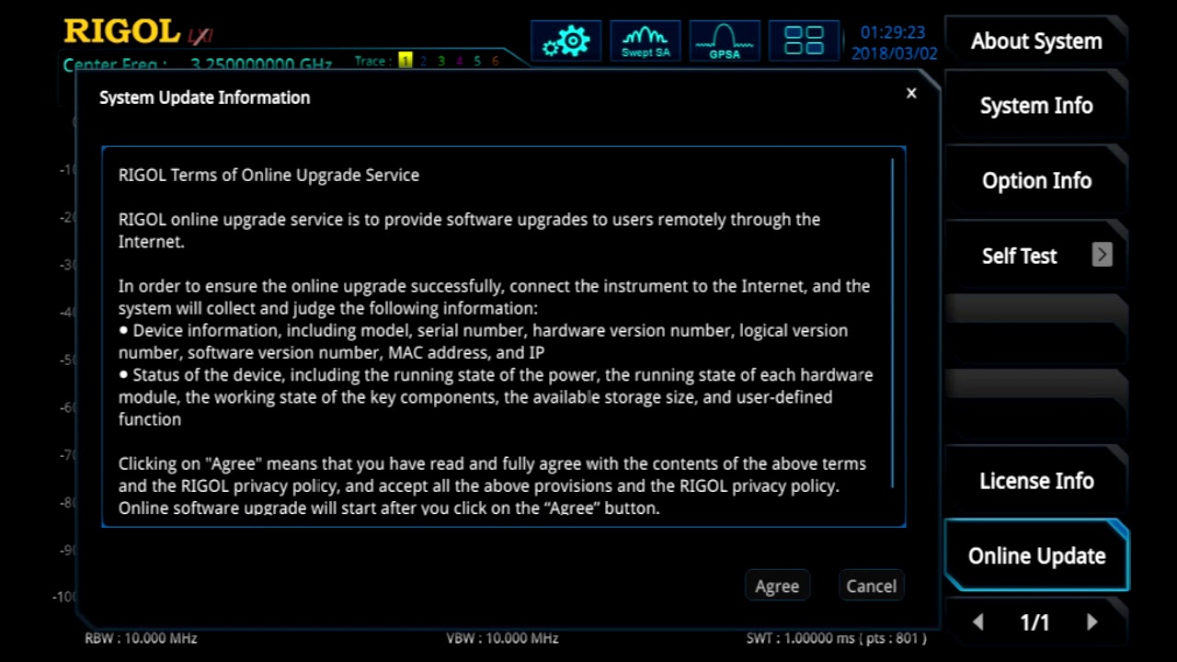Screen dimensions: 1177x662
Task: Expand the Self Test submenu arrow
Action: (1102, 256)
